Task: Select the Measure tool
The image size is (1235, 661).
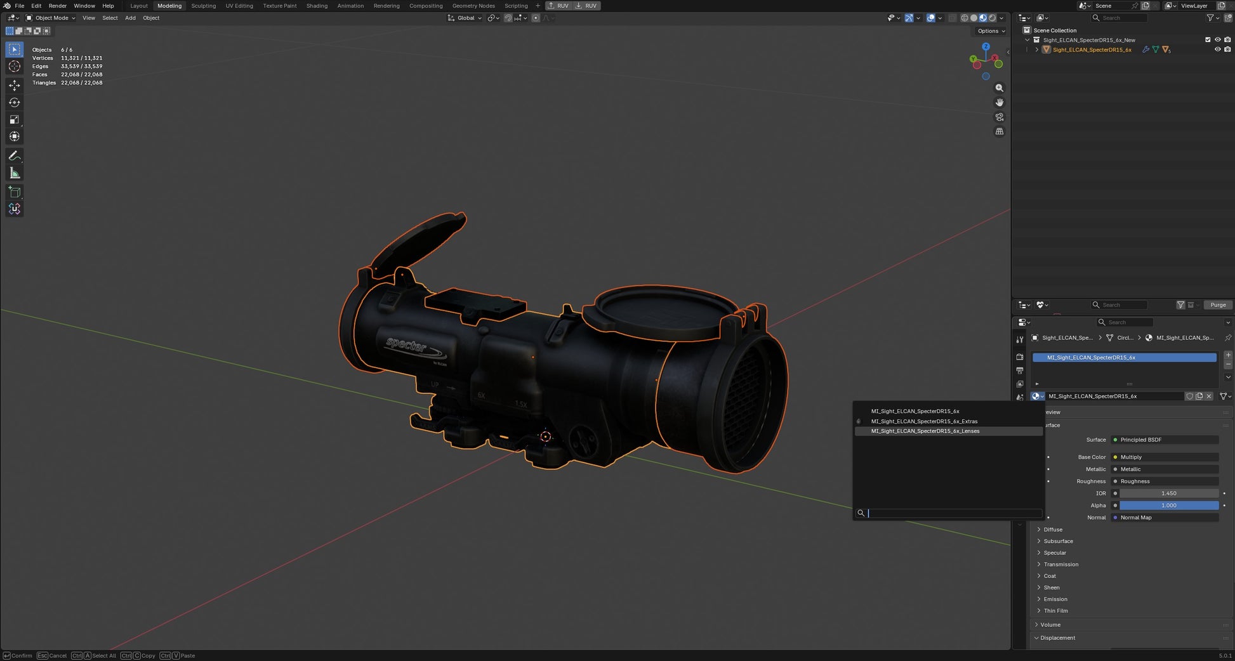Action: click(x=15, y=173)
